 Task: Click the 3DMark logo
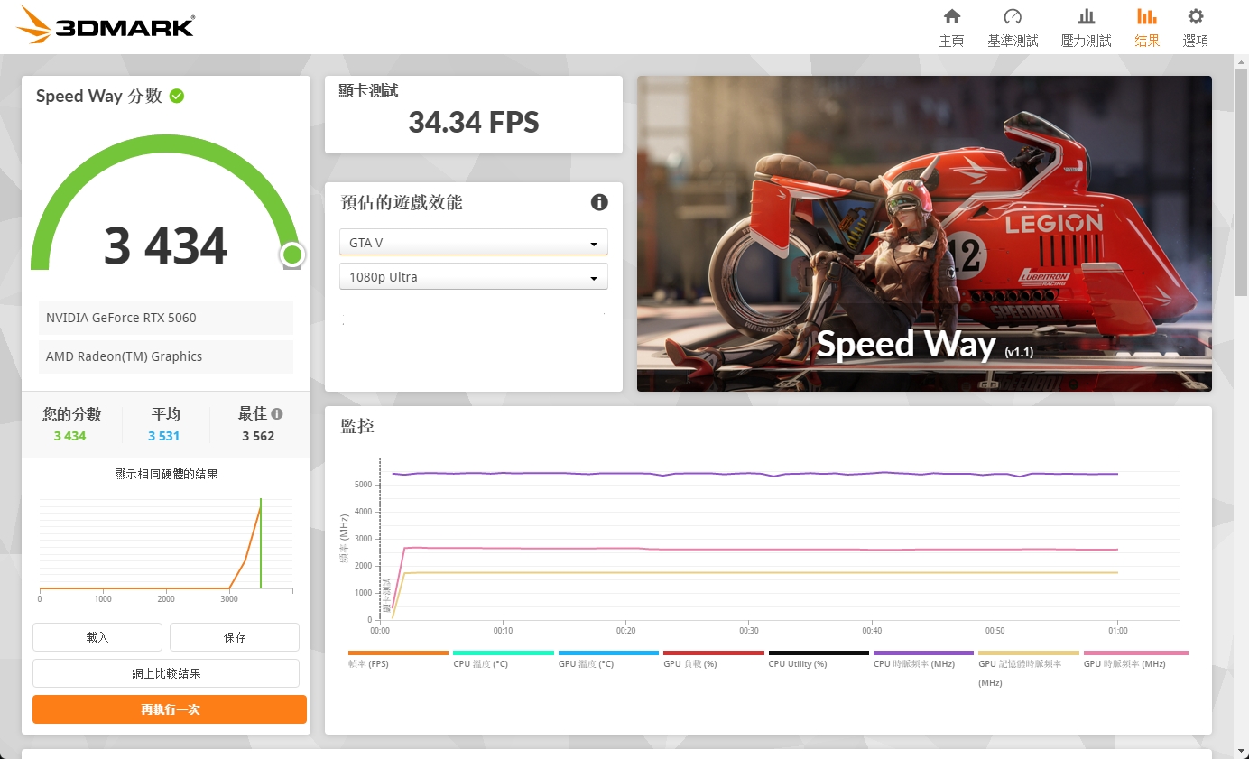click(x=106, y=26)
